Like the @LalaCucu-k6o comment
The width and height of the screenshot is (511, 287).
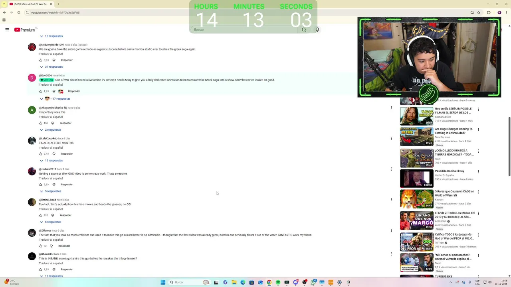point(41,154)
